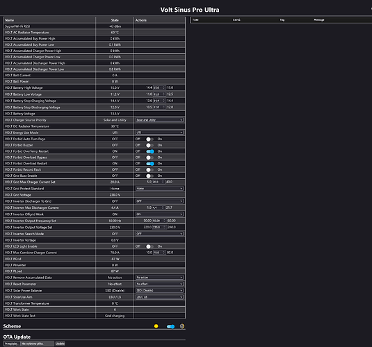Click VOLT Inverter Max Discharger Current field

tap(159, 208)
